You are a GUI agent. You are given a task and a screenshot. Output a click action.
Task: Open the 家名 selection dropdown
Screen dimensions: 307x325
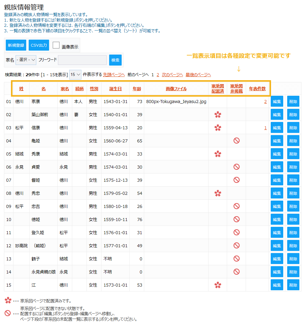coord(26,60)
